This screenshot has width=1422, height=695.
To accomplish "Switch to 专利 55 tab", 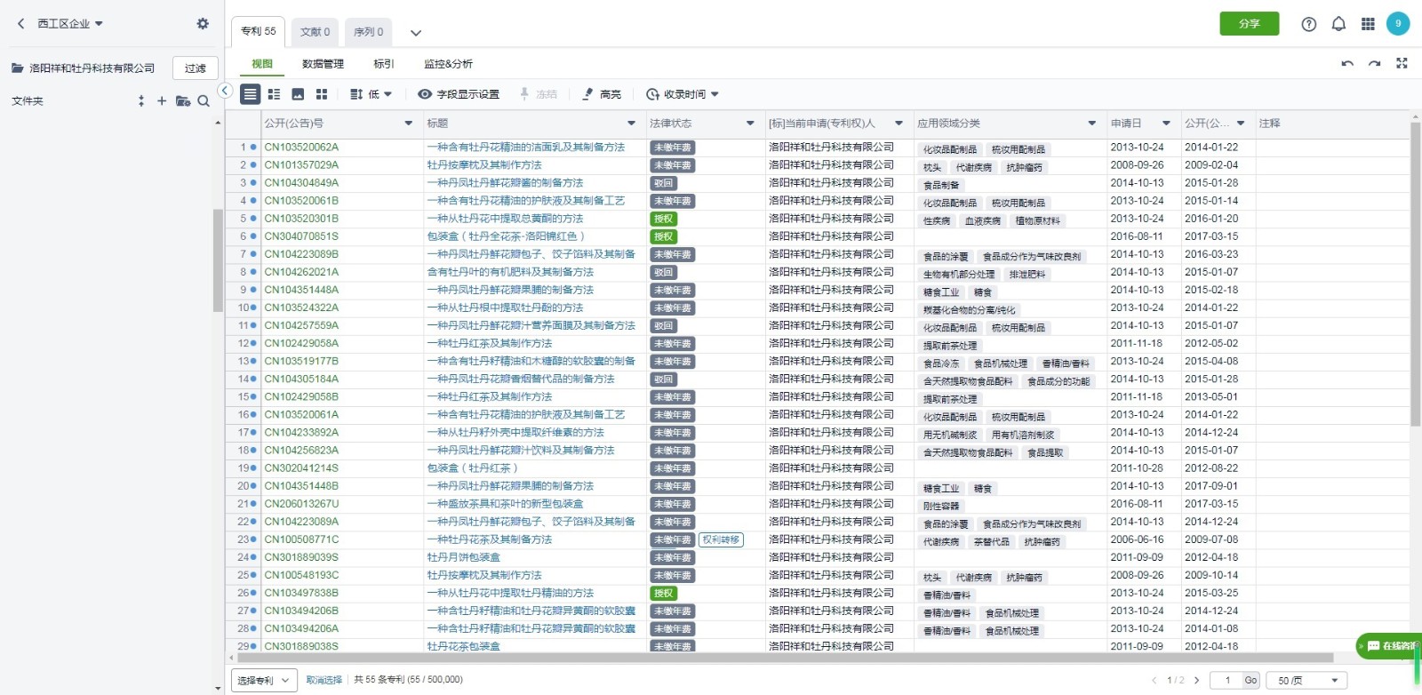I will [x=258, y=31].
